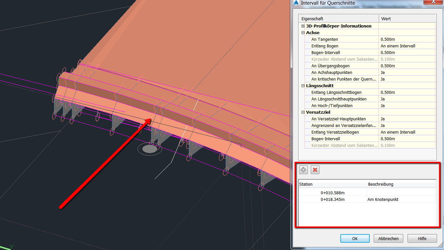The width and height of the screenshot is (444, 250).
Task: Cancel the dialog with Abbrechen
Action: (x=388, y=238)
